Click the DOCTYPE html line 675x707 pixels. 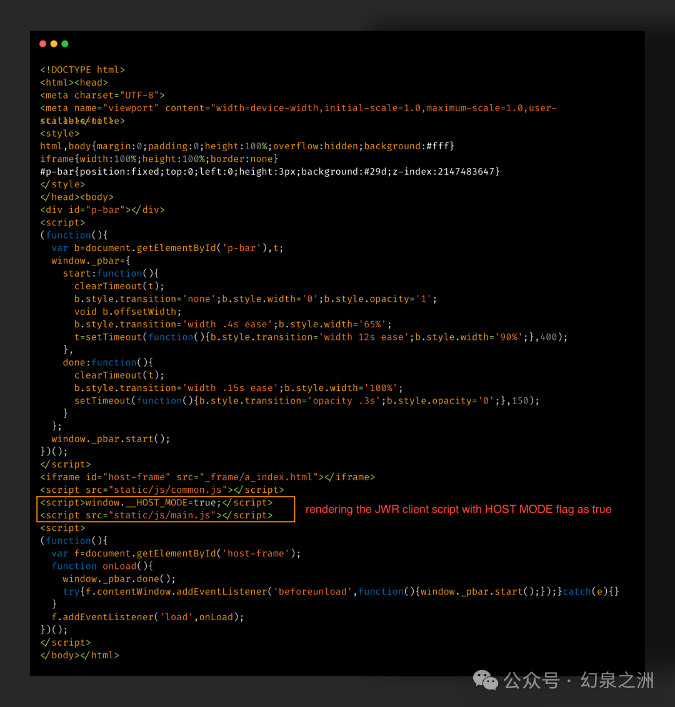tap(82, 70)
